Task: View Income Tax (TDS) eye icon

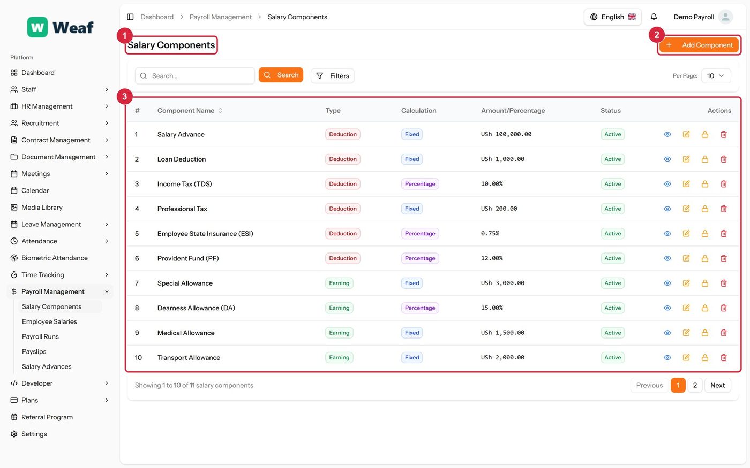Action: (x=667, y=184)
